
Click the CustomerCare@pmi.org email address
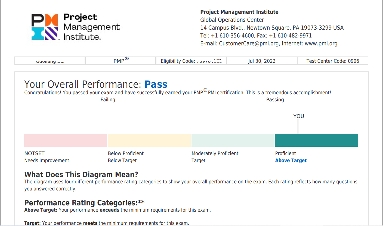[249, 43]
